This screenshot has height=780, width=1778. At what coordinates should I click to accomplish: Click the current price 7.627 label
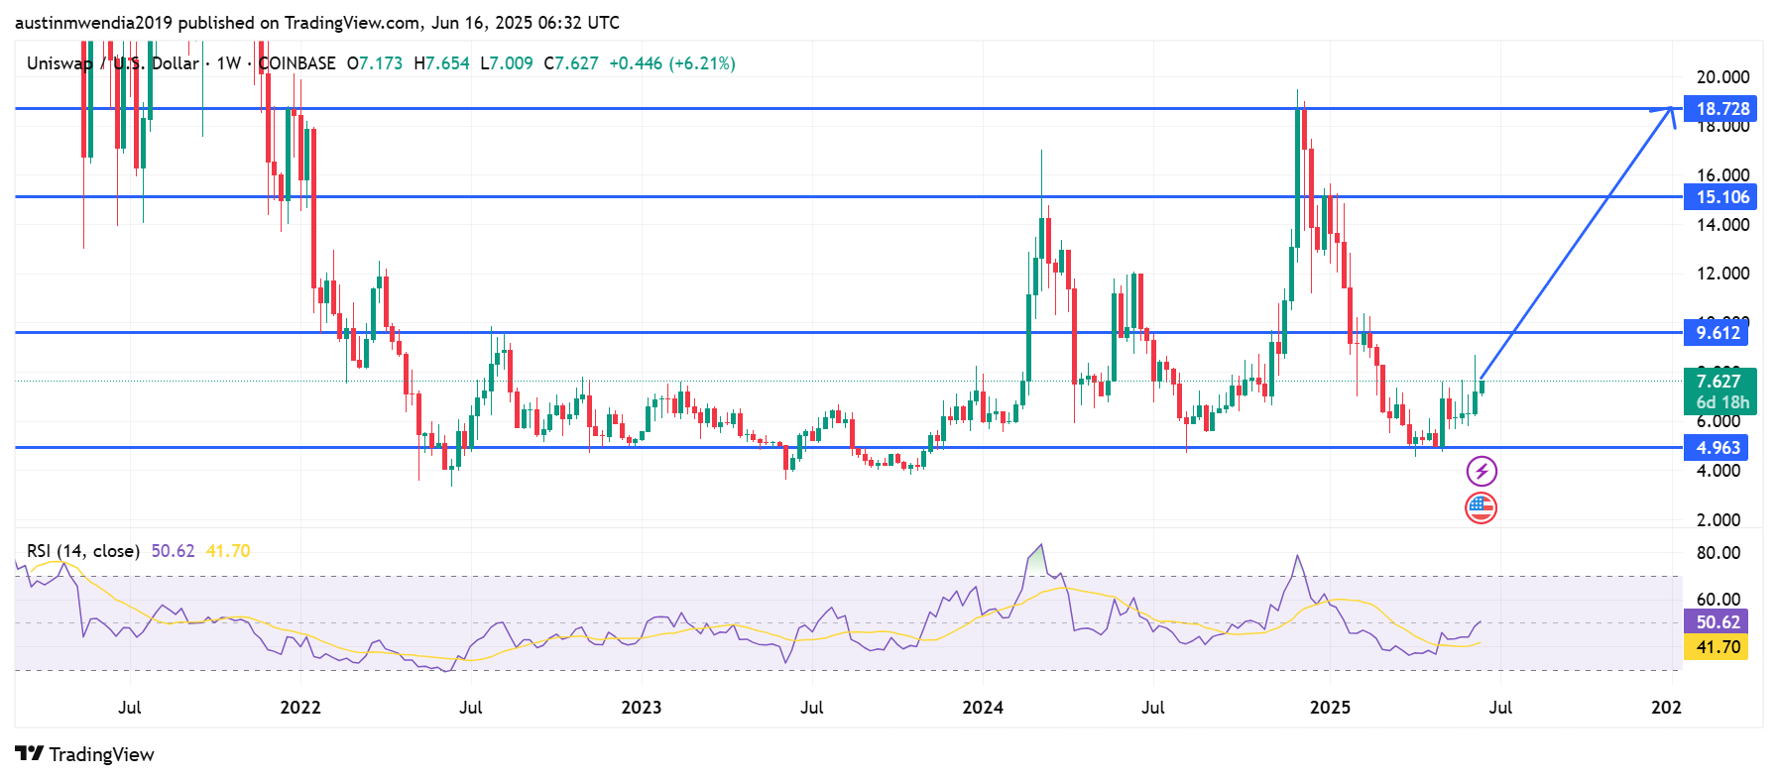pyautogui.click(x=1719, y=382)
